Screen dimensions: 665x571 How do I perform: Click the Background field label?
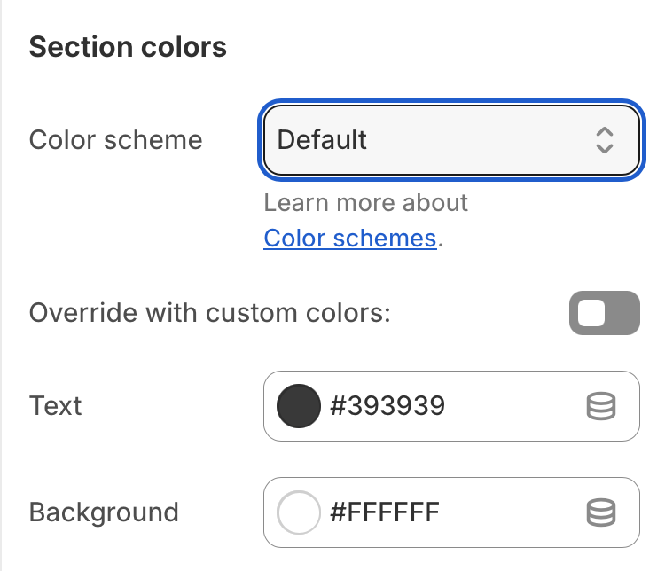(104, 512)
